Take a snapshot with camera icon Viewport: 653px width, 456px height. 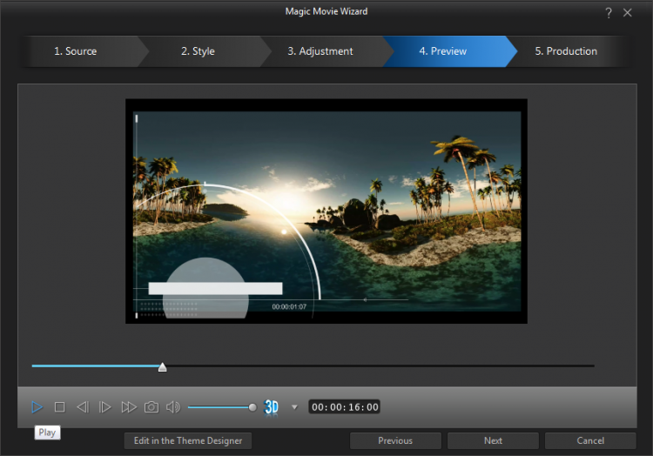pyautogui.click(x=151, y=406)
